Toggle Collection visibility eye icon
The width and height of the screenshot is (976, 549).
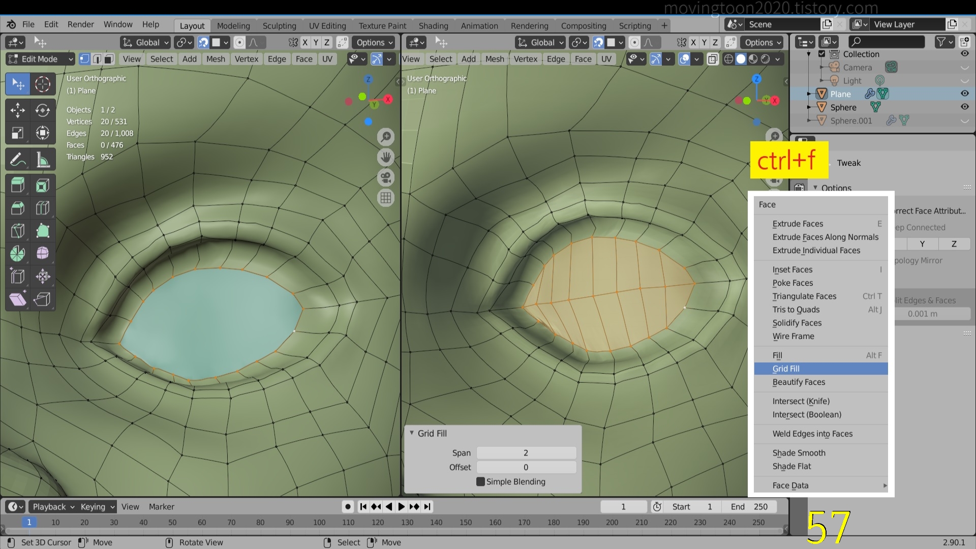click(x=964, y=54)
